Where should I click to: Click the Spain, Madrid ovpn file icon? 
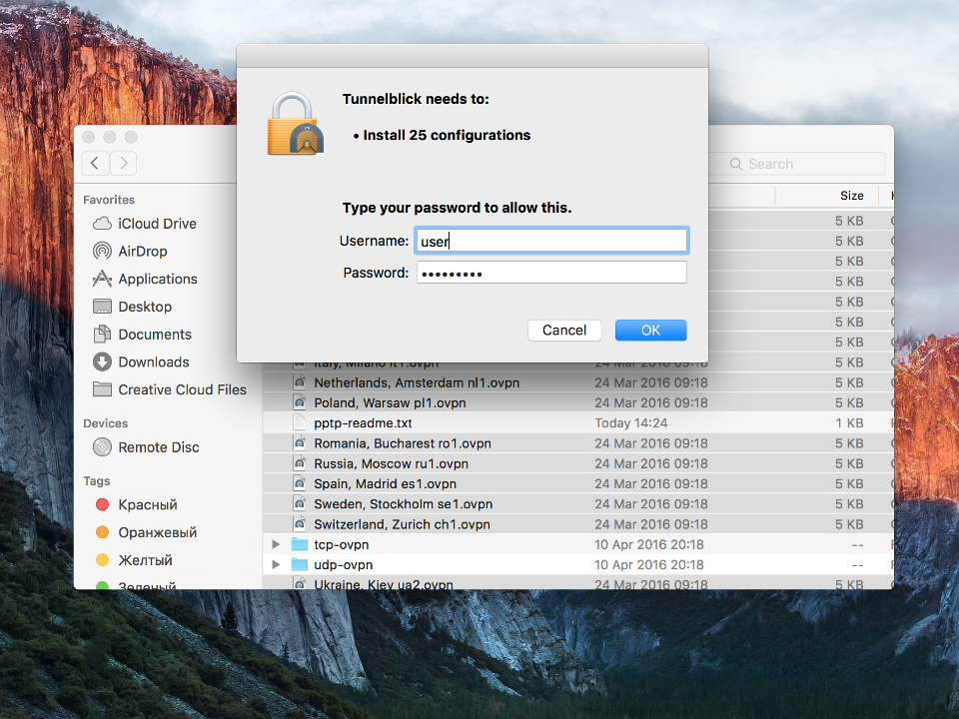click(x=299, y=483)
